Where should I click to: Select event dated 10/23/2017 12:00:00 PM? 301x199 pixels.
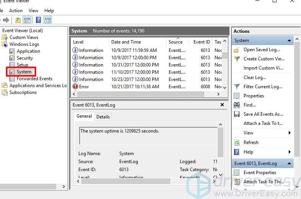(147, 79)
